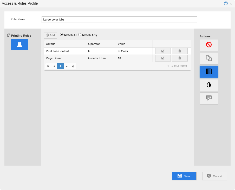Click the Value column header
This screenshot has height=190, width=235.
[134, 44]
